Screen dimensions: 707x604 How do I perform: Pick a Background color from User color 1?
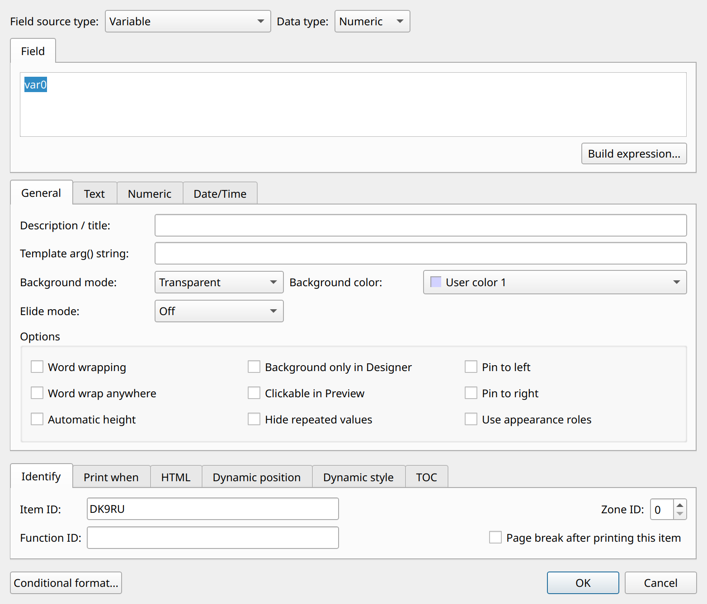555,282
